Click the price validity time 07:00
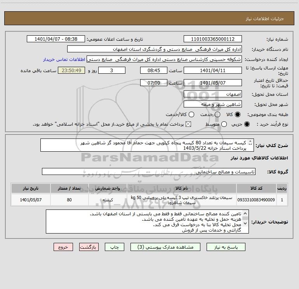The height and width of the screenshot is (289, 299). coord(154,83)
